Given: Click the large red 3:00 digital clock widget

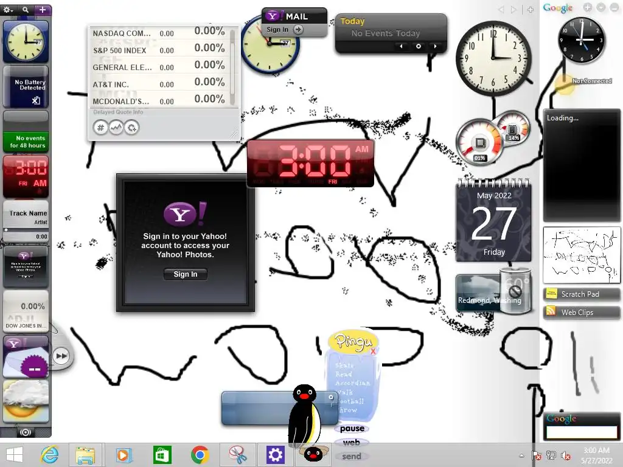Looking at the screenshot, I should [310, 163].
